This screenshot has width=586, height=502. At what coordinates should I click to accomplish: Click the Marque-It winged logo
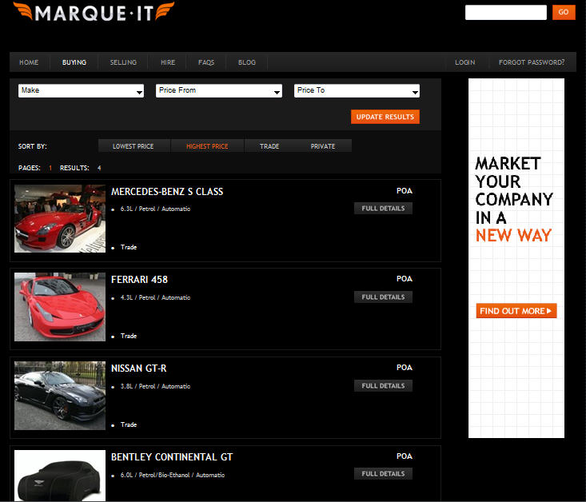tap(94, 14)
